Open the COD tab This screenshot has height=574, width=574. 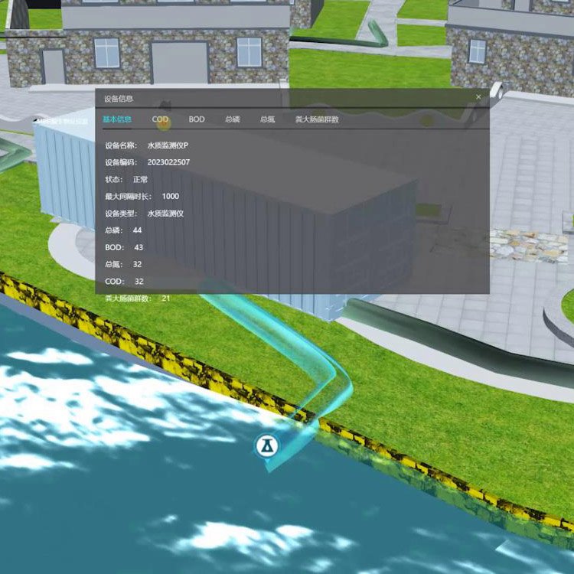160,119
